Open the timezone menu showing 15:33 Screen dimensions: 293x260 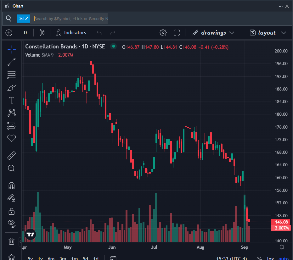231,258
